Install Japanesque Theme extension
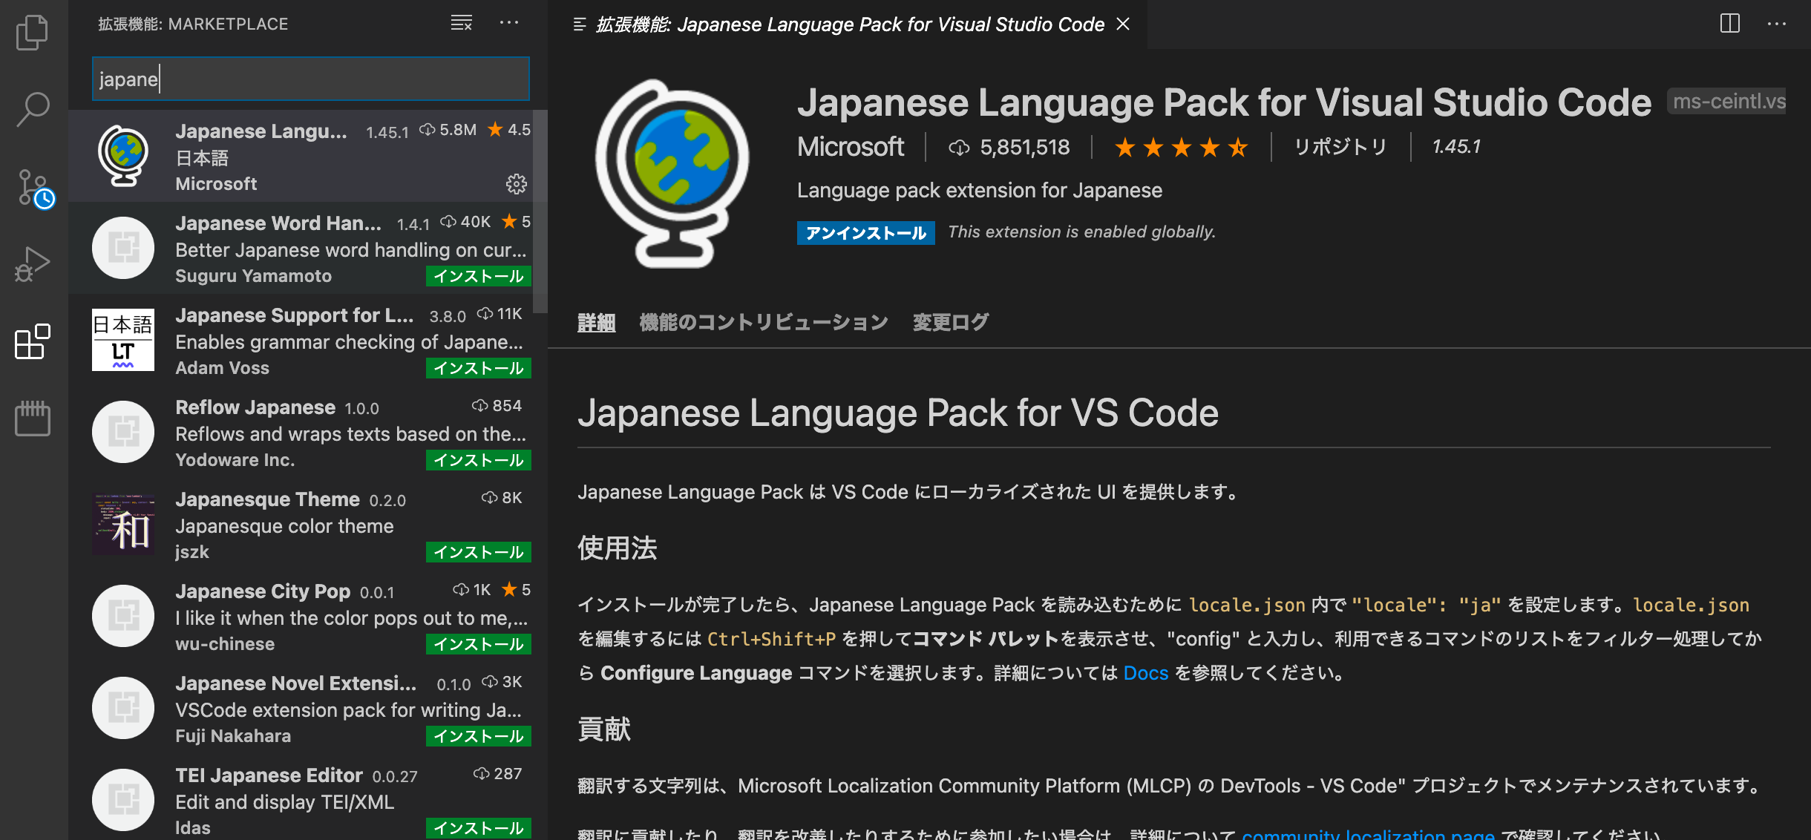1811x840 pixels. click(479, 552)
